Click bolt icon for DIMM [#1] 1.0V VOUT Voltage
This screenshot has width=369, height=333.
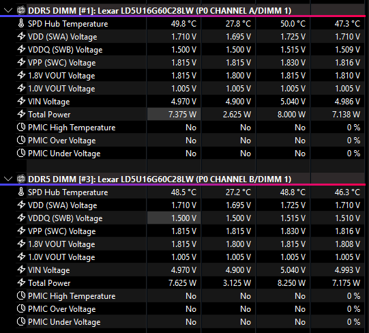pyautogui.click(x=21, y=88)
